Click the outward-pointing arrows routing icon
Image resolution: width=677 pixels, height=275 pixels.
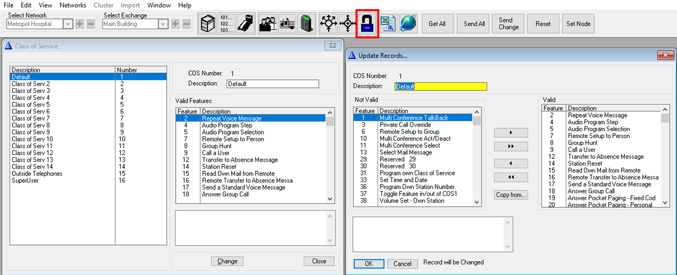[328, 24]
